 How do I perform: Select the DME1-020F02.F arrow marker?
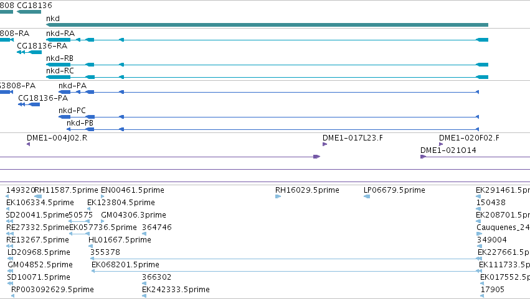(441, 144)
